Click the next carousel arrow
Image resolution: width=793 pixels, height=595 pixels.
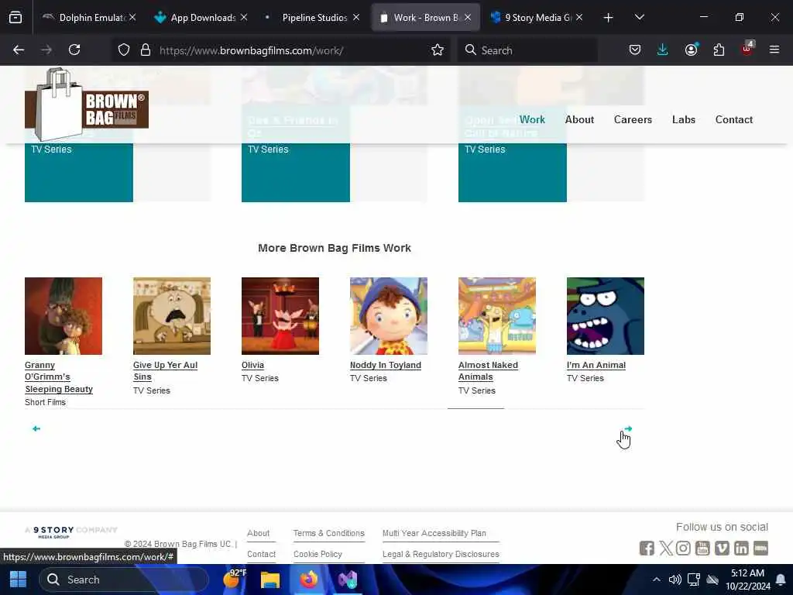click(x=628, y=428)
